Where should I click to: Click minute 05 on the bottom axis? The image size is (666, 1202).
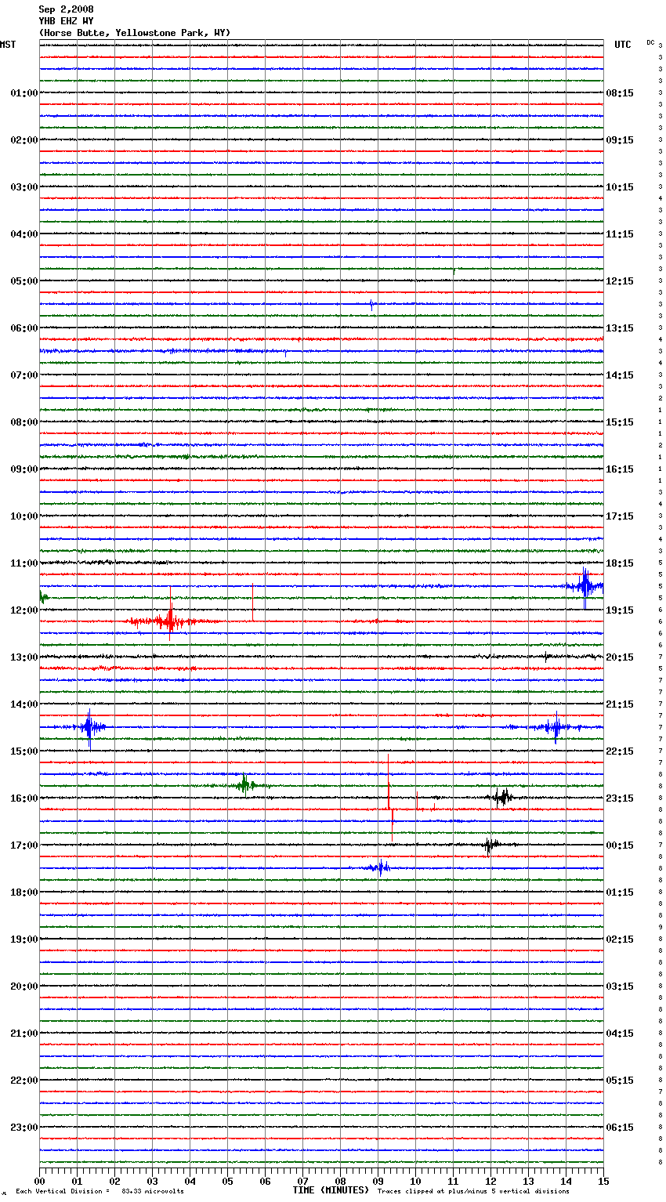pyautogui.click(x=228, y=1181)
